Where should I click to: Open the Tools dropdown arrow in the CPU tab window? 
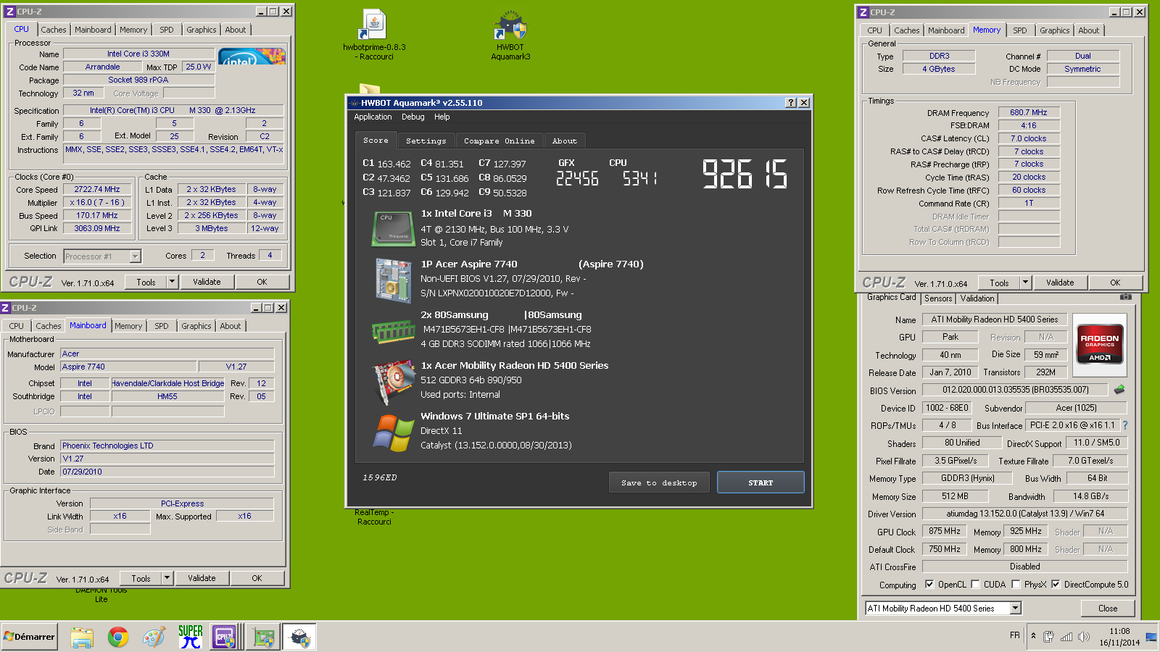tap(172, 282)
